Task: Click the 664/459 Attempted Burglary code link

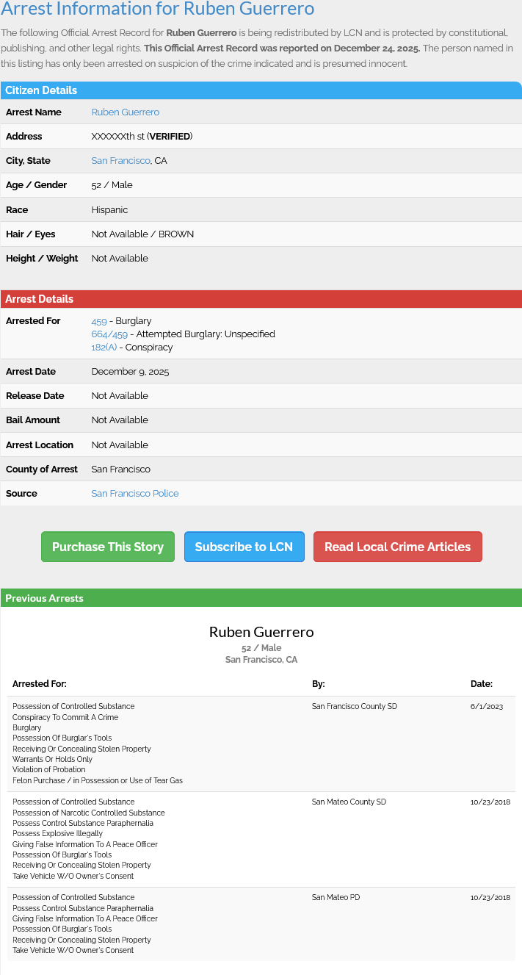Action: point(109,334)
